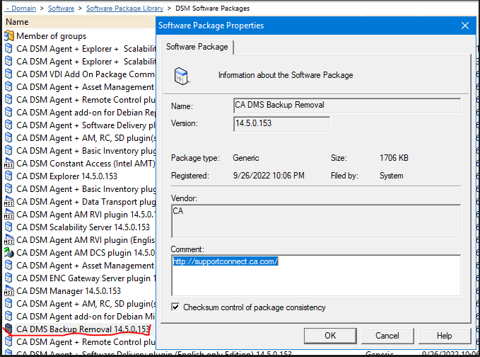Click the CA DSM Constant Access package icon
This screenshot has width=480, height=357.
point(8,164)
